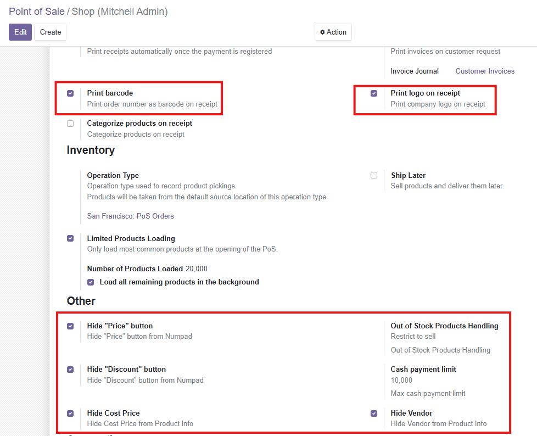The image size is (537, 436).
Task: Enable the Ship Later checkbox
Action: click(x=374, y=175)
